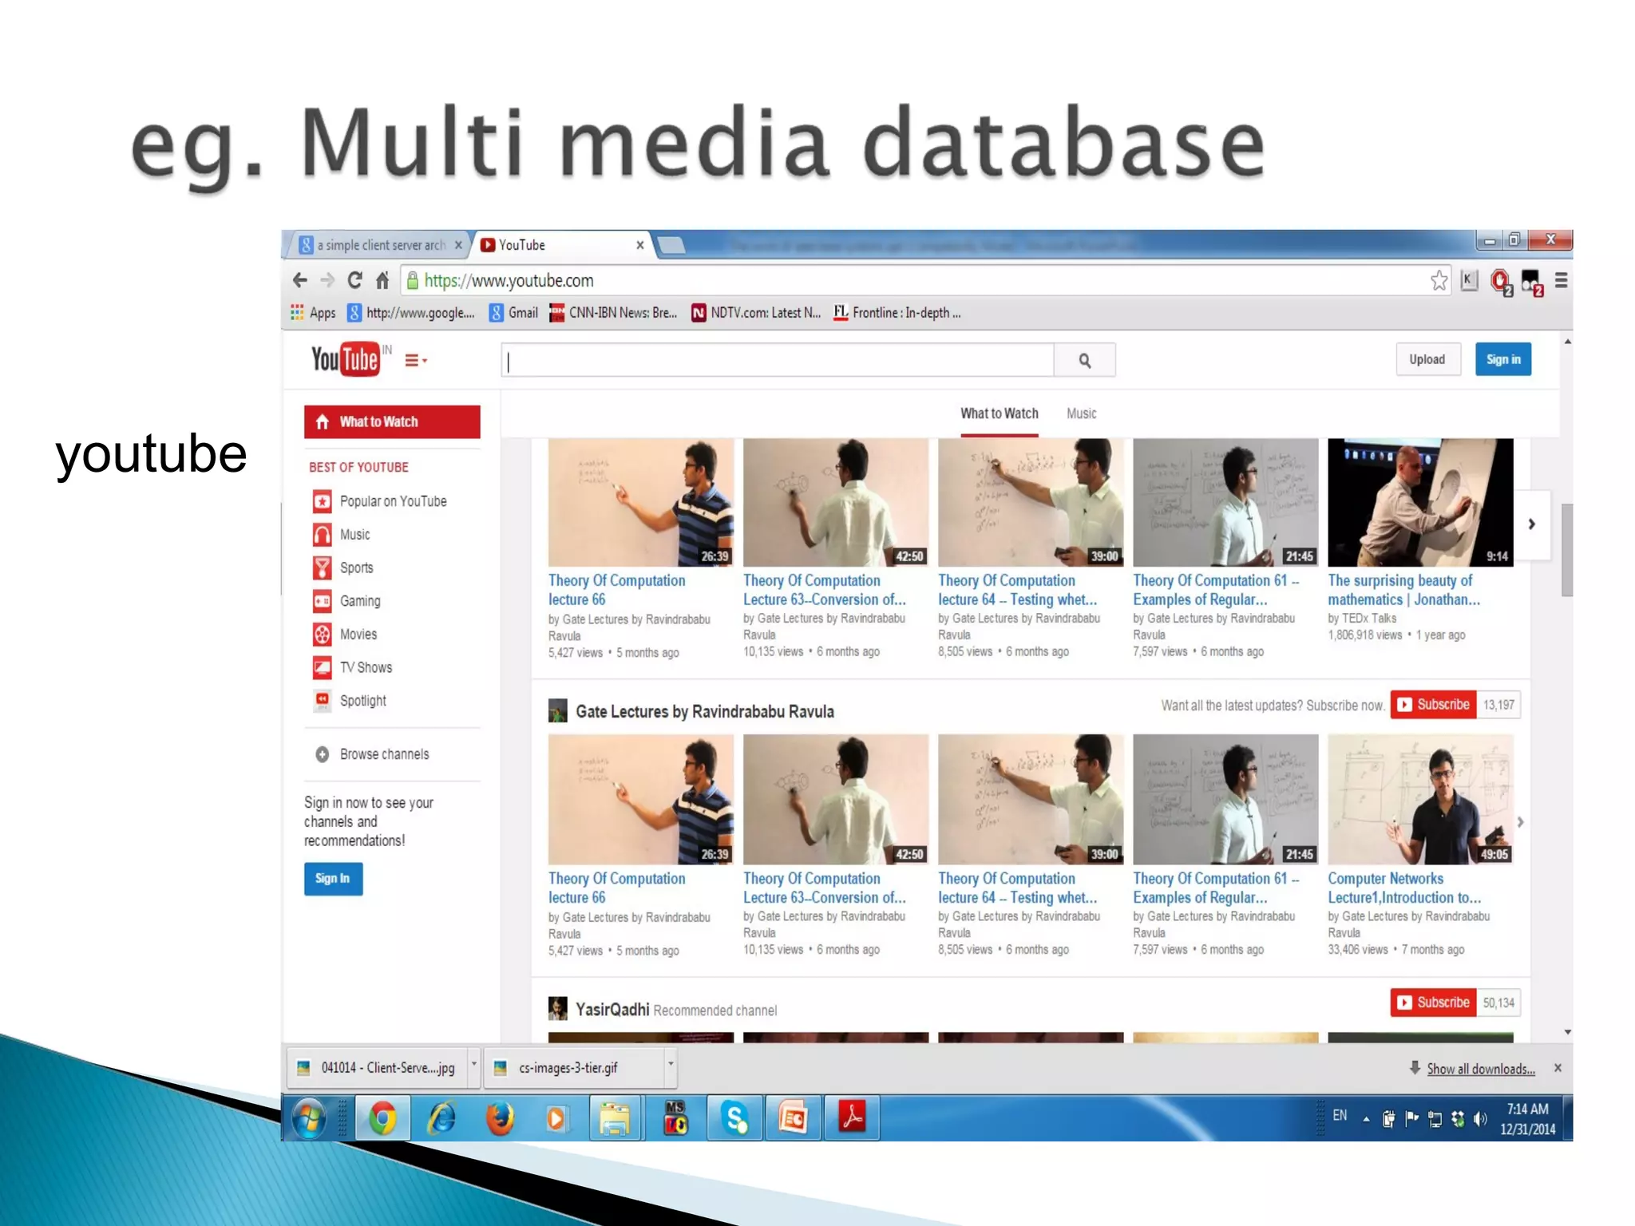Click the page vertical scrollbar thumb
Image resolution: width=1635 pixels, height=1226 pixels.
[x=1566, y=550]
